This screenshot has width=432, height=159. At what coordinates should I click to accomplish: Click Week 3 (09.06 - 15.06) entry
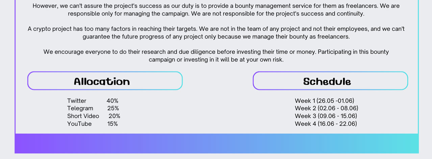click(x=326, y=116)
